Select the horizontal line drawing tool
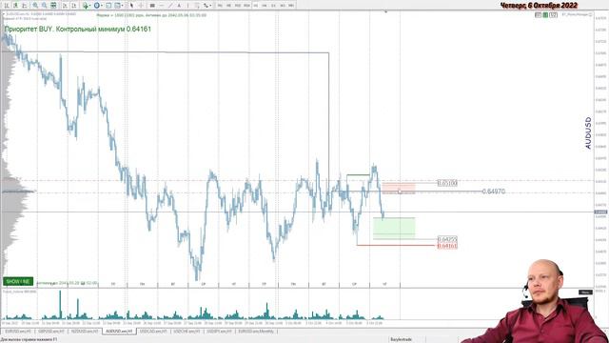 pos(161,6)
